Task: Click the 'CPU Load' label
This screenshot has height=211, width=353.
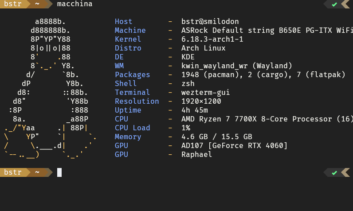Action: click(132, 128)
